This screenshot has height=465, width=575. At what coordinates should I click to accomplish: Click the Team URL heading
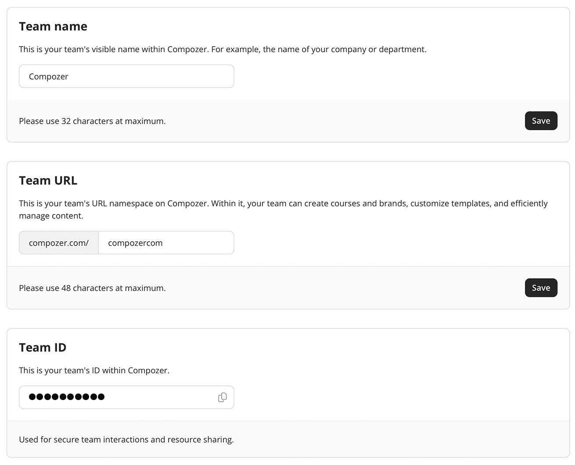[x=48, y=181]
